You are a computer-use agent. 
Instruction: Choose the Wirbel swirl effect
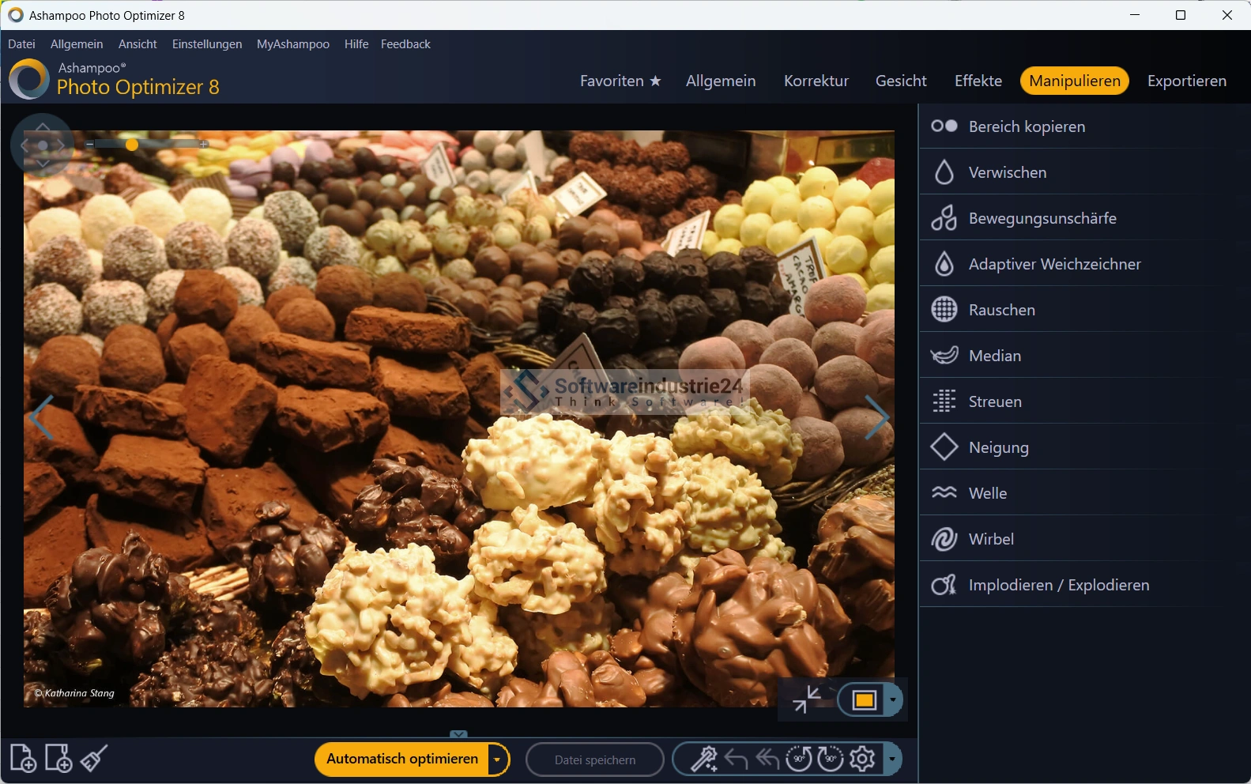coord(990,539)
